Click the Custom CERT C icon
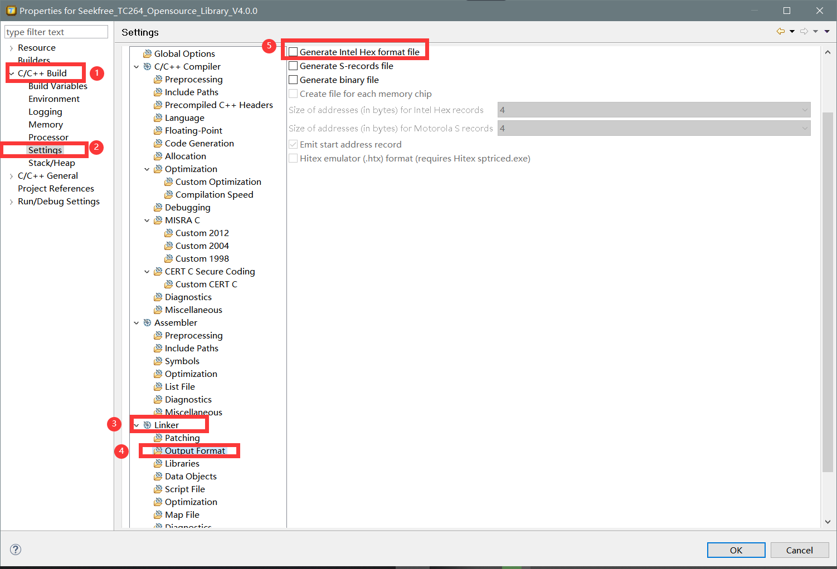Viewport: 837px width, 569px height. point(168,284)
